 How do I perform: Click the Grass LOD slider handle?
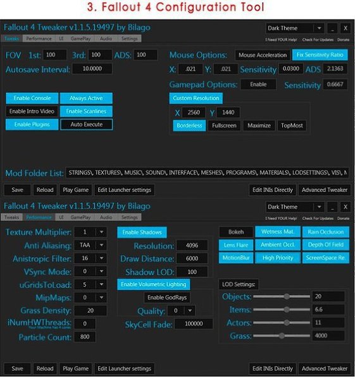[282, 336]
